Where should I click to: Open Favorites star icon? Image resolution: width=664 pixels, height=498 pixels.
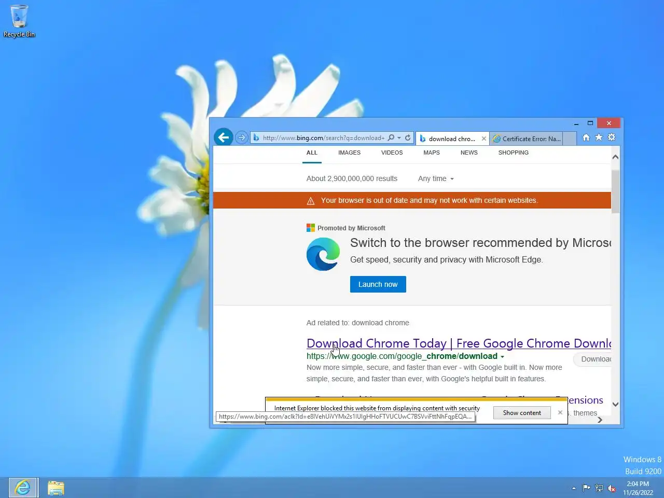pyautogui.click(x=599, y=137)
